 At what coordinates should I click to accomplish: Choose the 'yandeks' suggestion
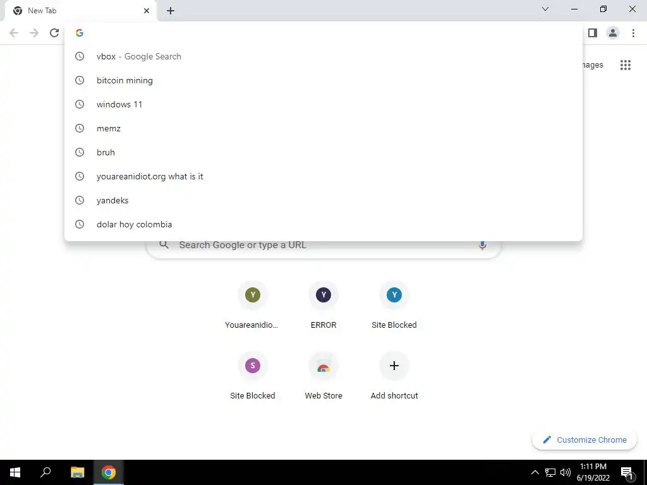point(323,200)
